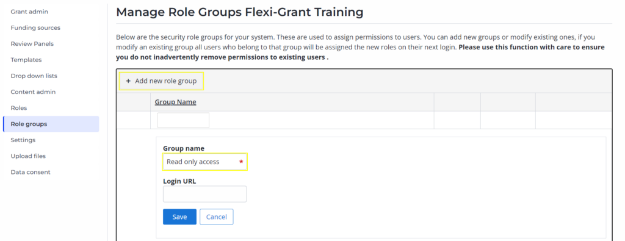The height and width of the screenshot is (241, 625).
Task: Click Add new role group button
Action: click(x=161, y=81)
